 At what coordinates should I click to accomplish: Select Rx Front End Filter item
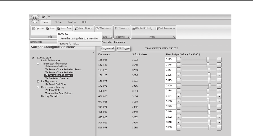click(56, 84)
